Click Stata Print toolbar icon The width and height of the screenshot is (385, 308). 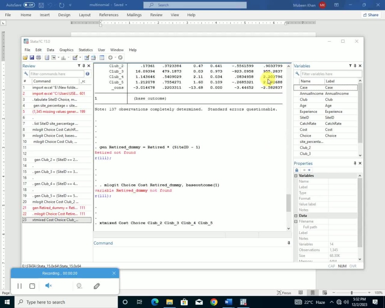tap(38, 57)
